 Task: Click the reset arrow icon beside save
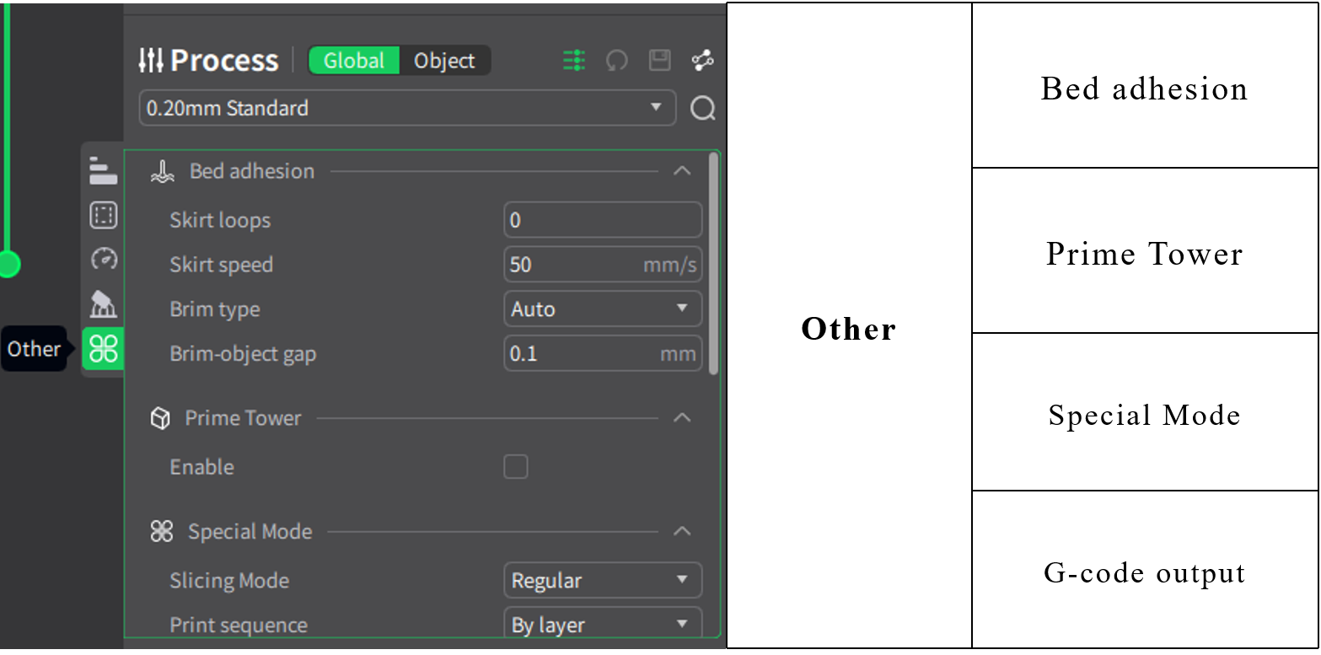617,61
